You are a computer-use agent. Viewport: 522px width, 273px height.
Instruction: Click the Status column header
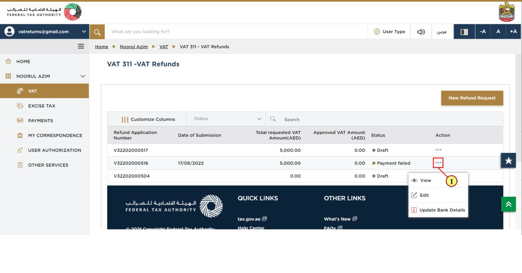click(378, 135)
